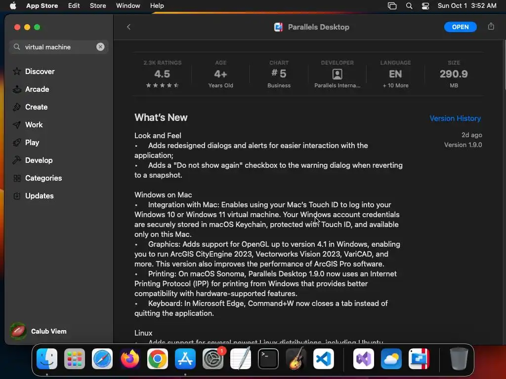Screen dimensions: 506x379
Task: Open Spotlight search in menu bar
Action: pyautogui.click(x=409, y=6)
